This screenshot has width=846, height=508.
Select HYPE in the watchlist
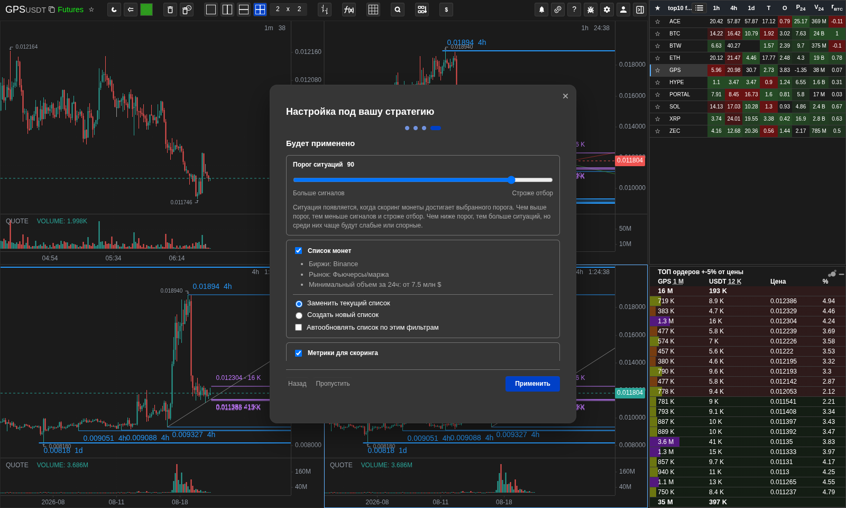(676, 83)
